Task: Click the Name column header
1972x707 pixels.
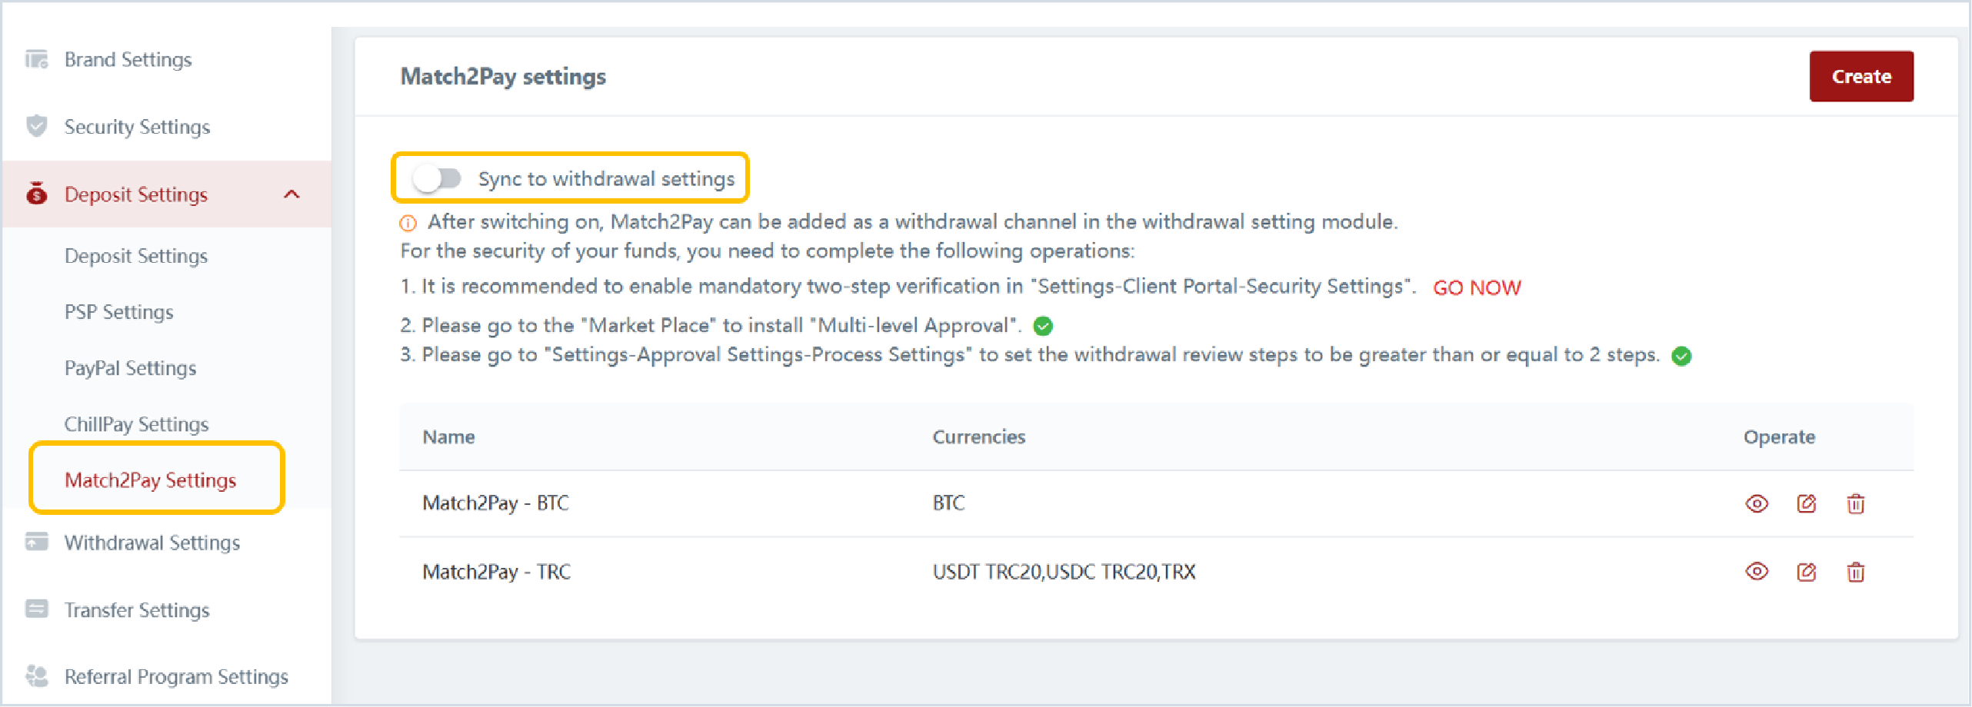Action: coord(449,437)
